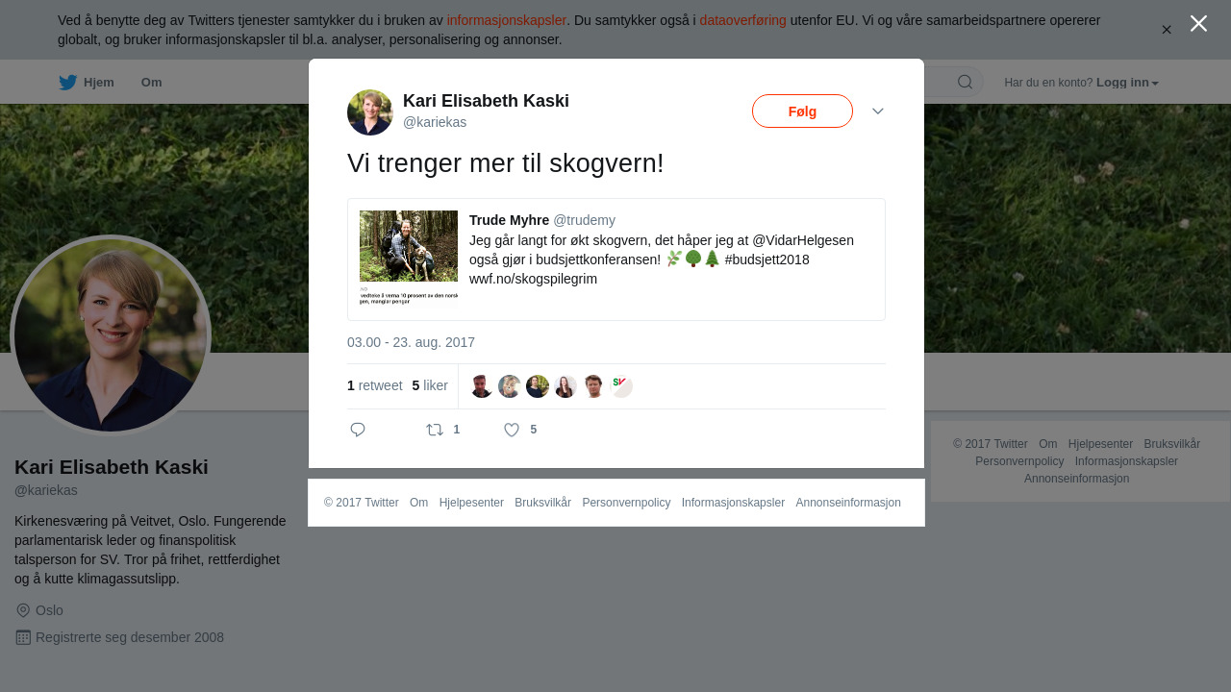The height and width of the screenshot is (692, 1231).
Task: Open the Logg inn dropdown
Action: (1127, 83)
